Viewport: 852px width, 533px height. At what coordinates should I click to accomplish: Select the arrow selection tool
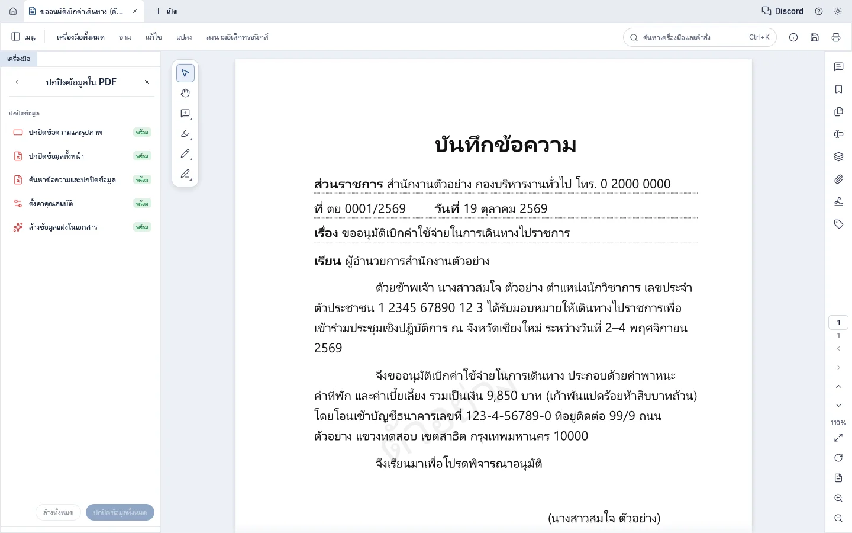coord(185,73)
